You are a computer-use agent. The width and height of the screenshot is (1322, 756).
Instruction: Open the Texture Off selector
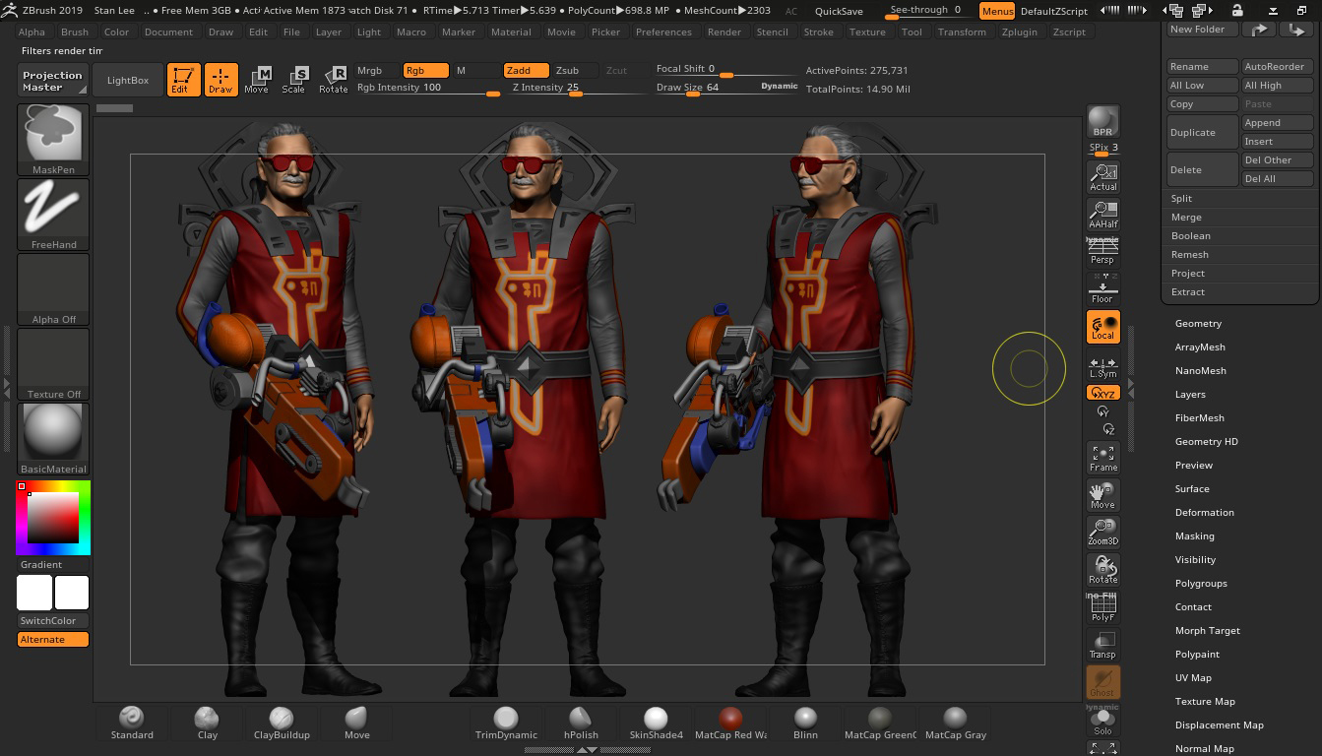point(53,364)
